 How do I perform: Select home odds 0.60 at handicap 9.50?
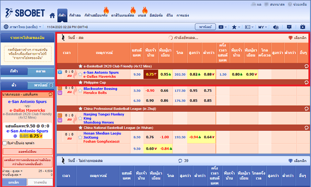point(151,149)
